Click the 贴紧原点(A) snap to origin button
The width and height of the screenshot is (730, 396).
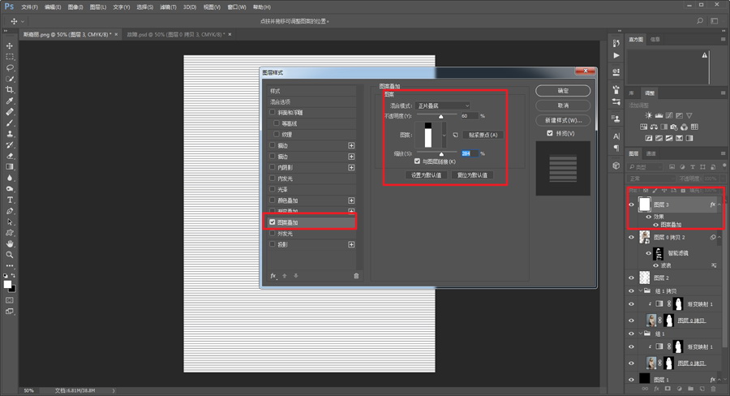pos(483,135)
